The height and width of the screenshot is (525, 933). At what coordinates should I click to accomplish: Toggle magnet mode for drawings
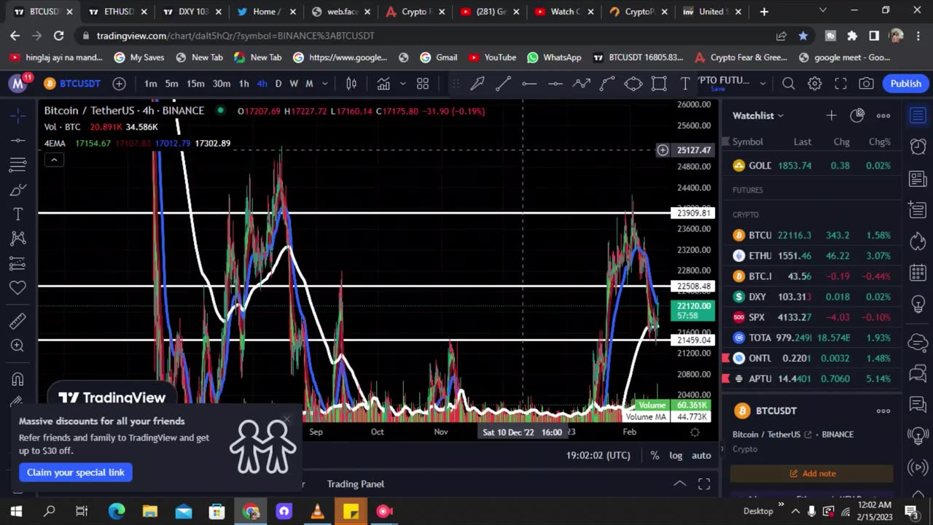pyautogui.click(x=17, y=379)
